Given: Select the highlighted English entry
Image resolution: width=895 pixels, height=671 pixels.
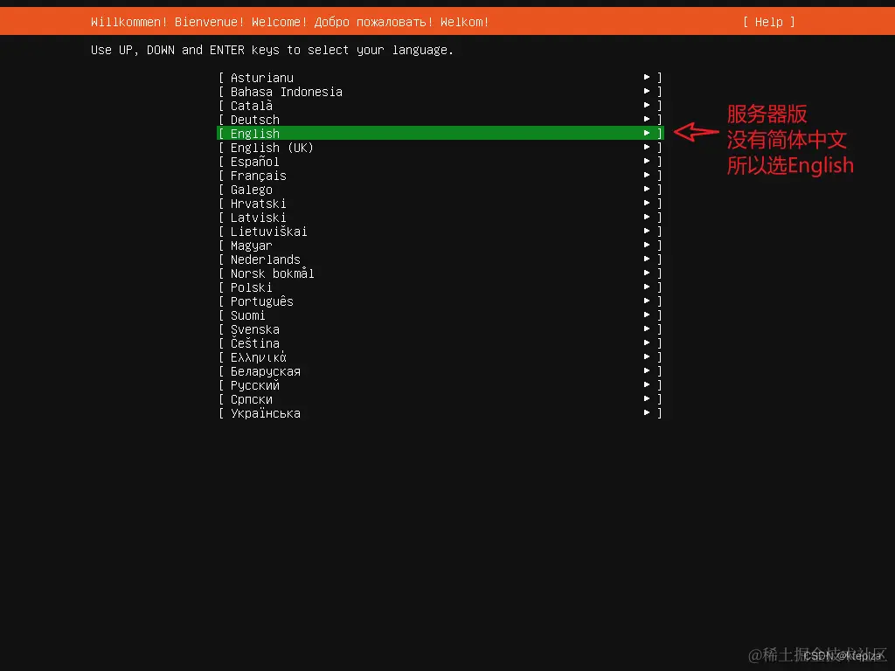Looking at the screenshot, I should tap(441, 133).
